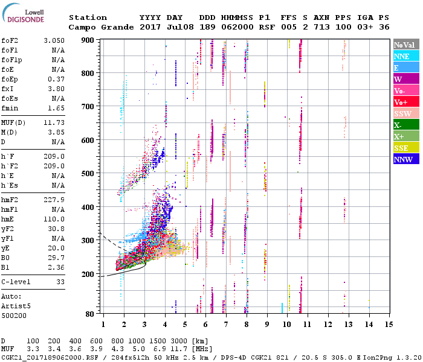423x362 pixels.
Task: Select the NNE cyan legend swatch
Action: coord(406,56)
